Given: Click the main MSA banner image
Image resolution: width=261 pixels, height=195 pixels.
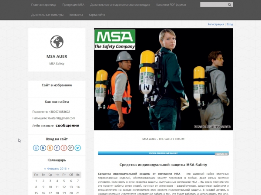Looking at the screenshot, I should (163, 79).
